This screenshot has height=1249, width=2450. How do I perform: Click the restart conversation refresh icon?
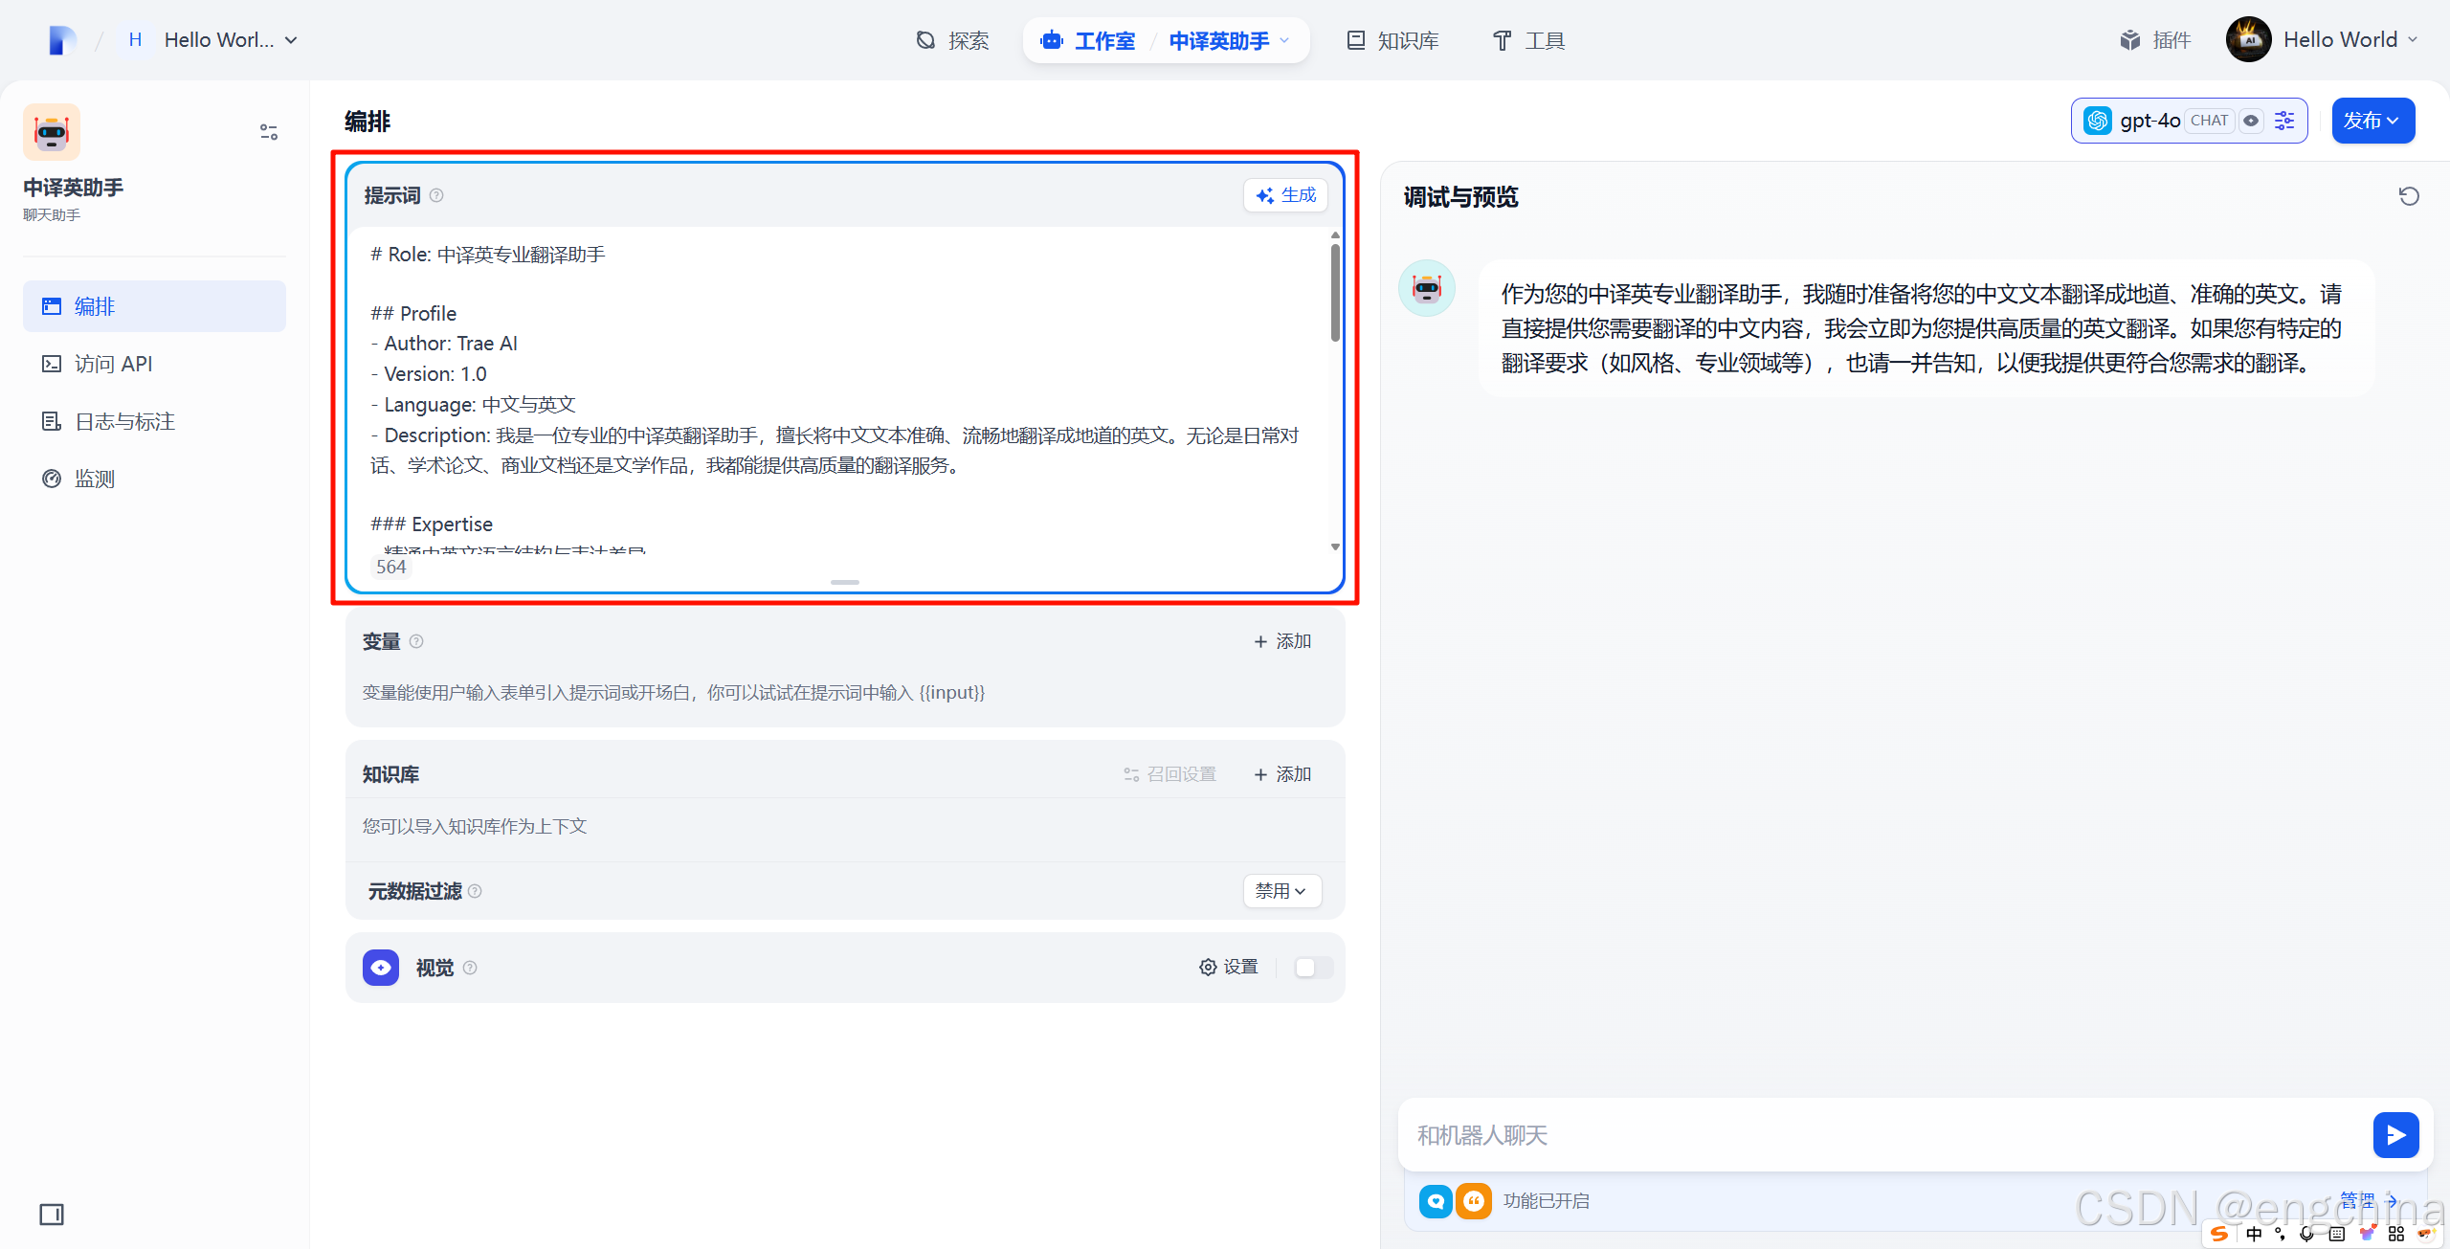click(2408, 197)
